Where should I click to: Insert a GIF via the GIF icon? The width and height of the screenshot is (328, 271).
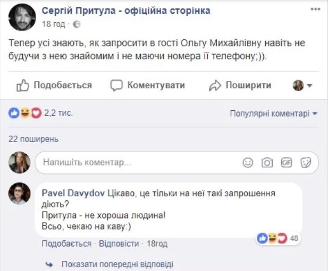(x=287, y=162)
